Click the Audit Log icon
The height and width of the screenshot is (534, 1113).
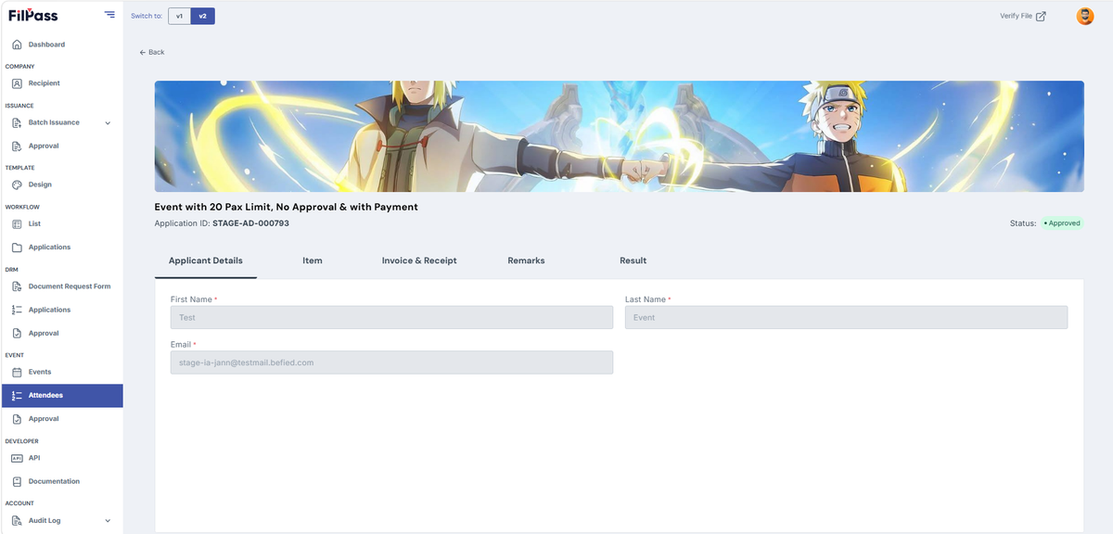tap(17, 520)
